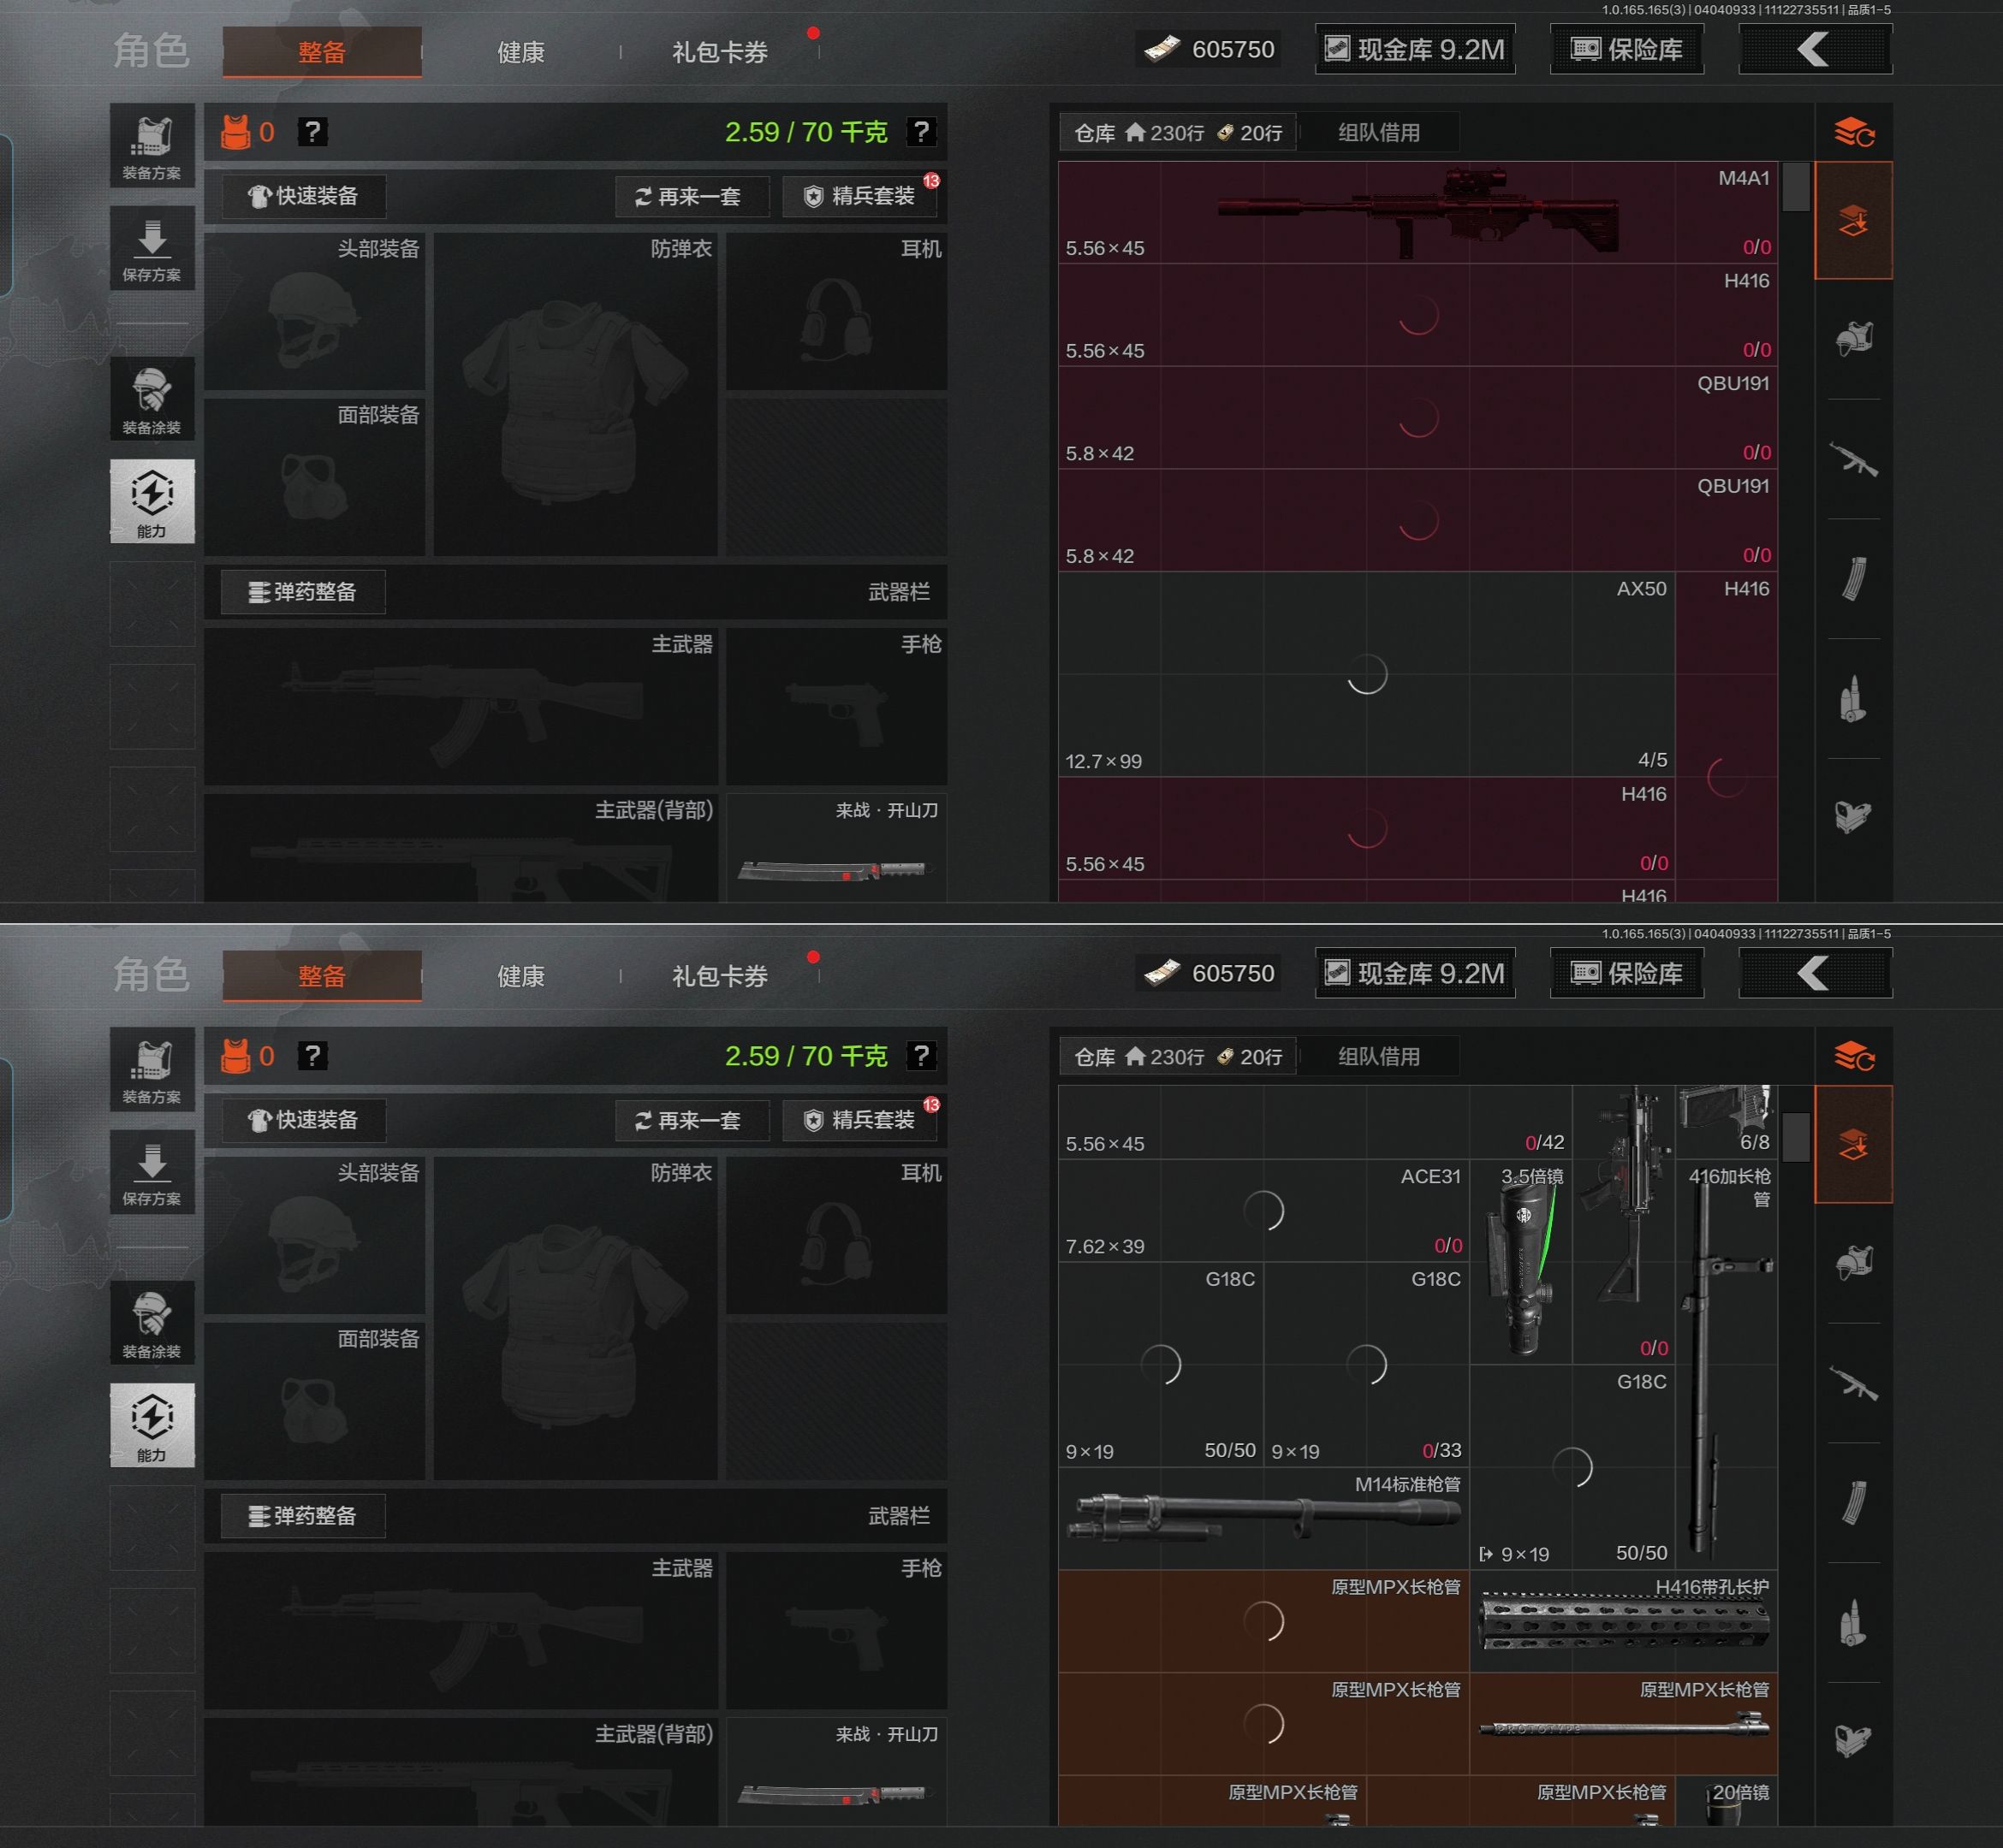Click 保存方案 download icon in lower screen
The width and height of the screenshot is (2003, 1848).
[152, 1172]
